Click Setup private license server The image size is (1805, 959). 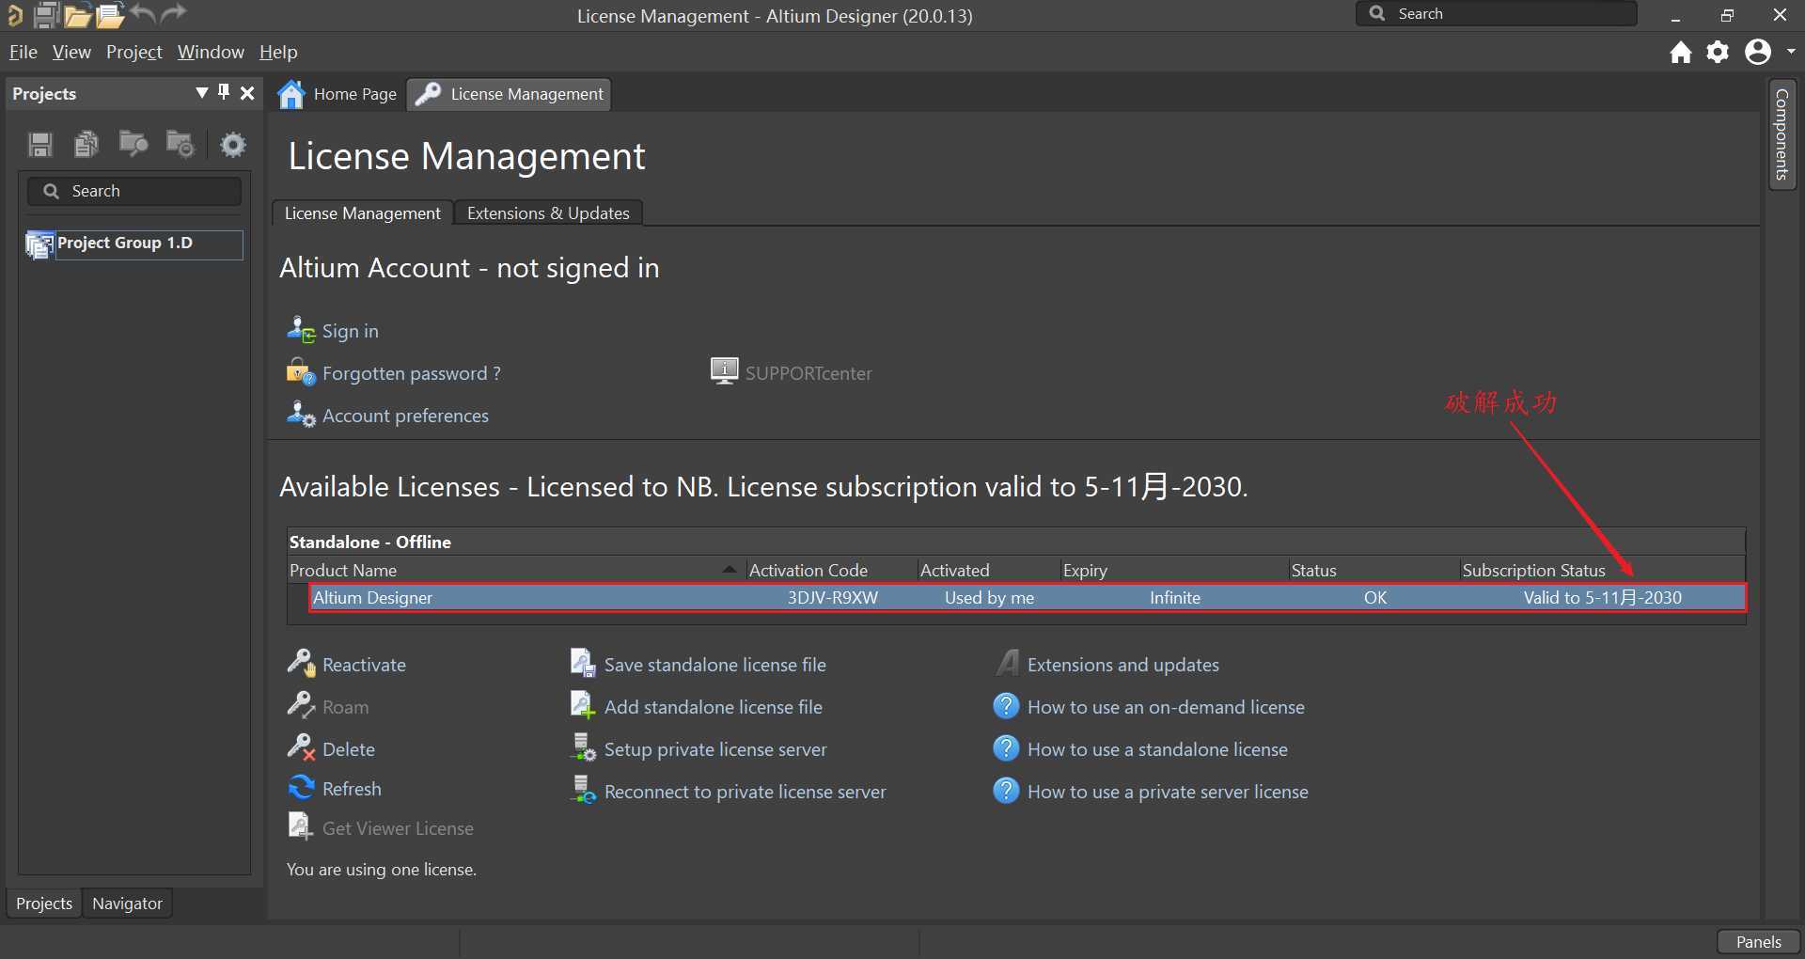coord(715,749)
